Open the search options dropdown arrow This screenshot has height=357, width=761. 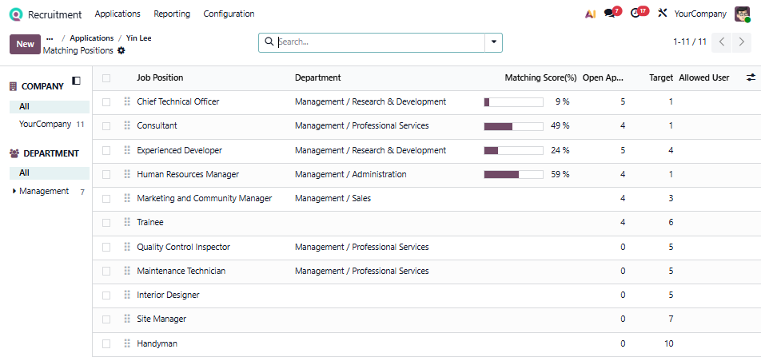pyautogui.click(x=493, y=42)
